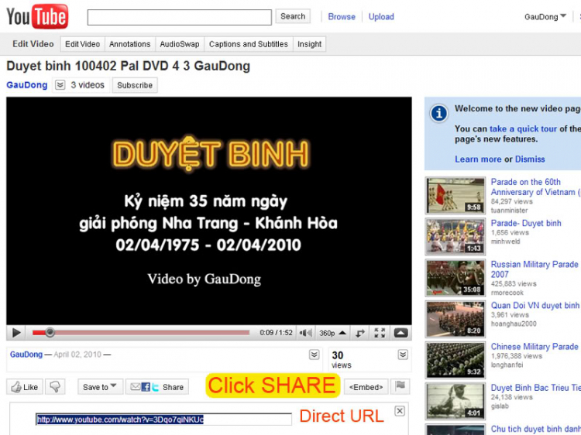
Task: Click the 0:09 / 1:52 time display
Action: tap(276, 333)
